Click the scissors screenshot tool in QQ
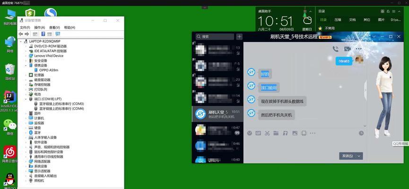This screenshot has height=189, width=409. click(267, 133)
